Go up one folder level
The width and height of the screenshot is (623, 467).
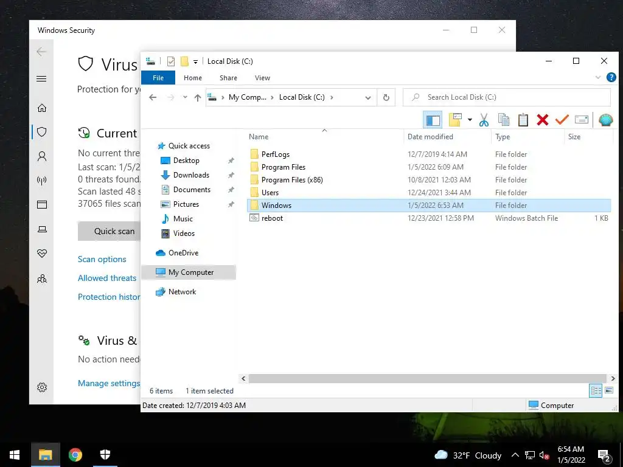coord(198,98)
